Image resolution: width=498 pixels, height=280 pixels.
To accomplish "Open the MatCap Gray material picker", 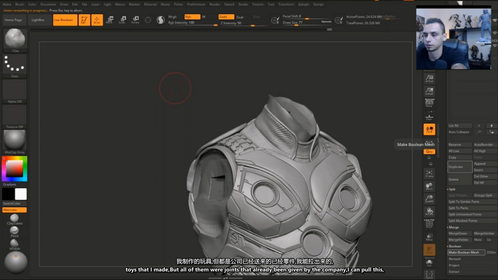I will tap(15, 142).
